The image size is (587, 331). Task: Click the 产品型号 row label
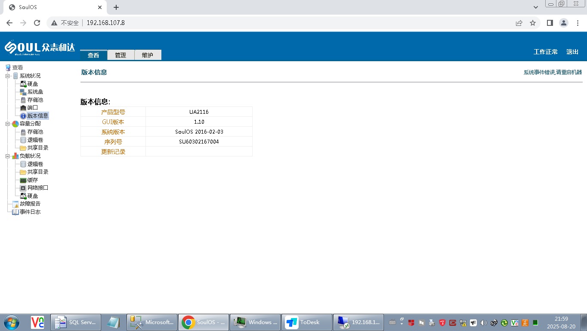point(113,112)
